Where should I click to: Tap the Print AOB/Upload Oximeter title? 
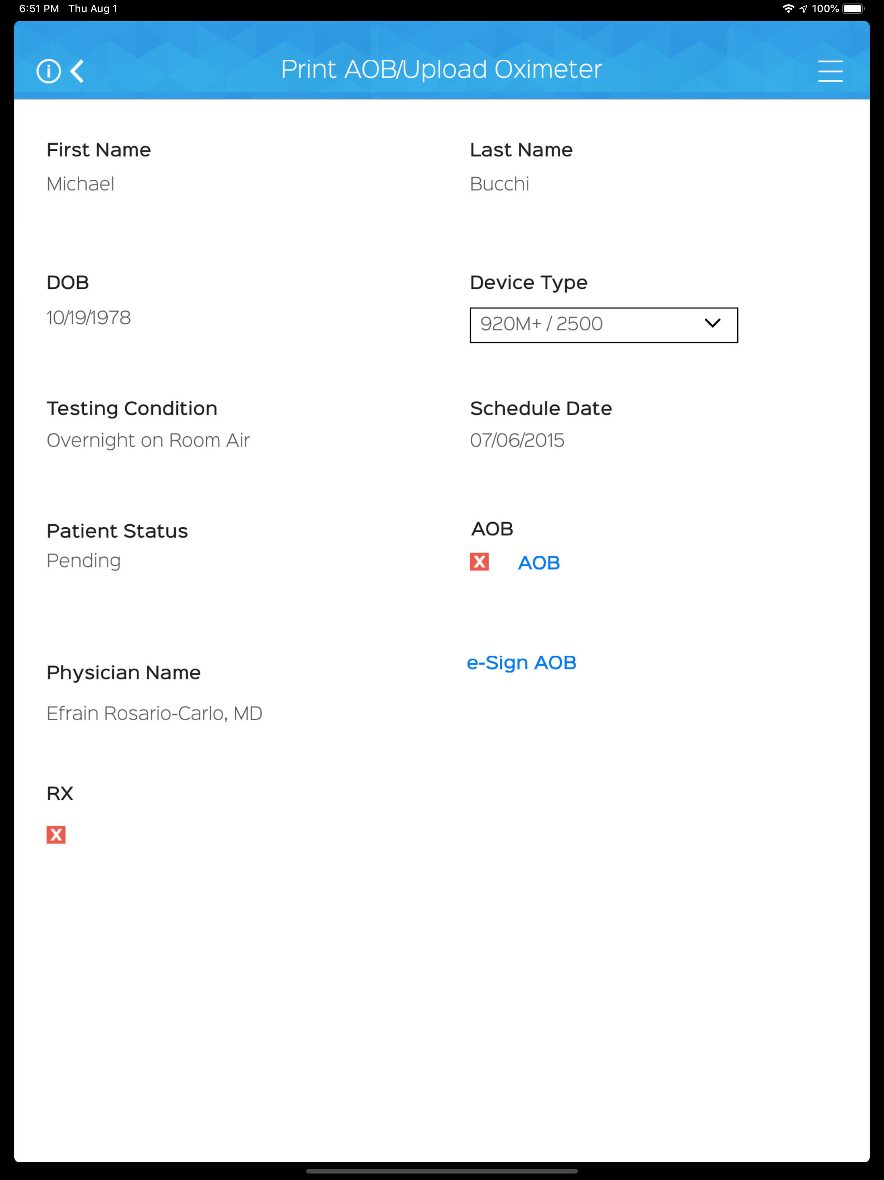[442, 70]
